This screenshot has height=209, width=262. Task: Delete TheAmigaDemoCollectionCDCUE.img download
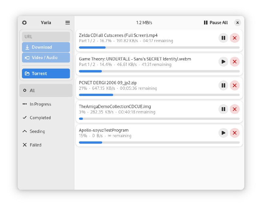point(234,109)
